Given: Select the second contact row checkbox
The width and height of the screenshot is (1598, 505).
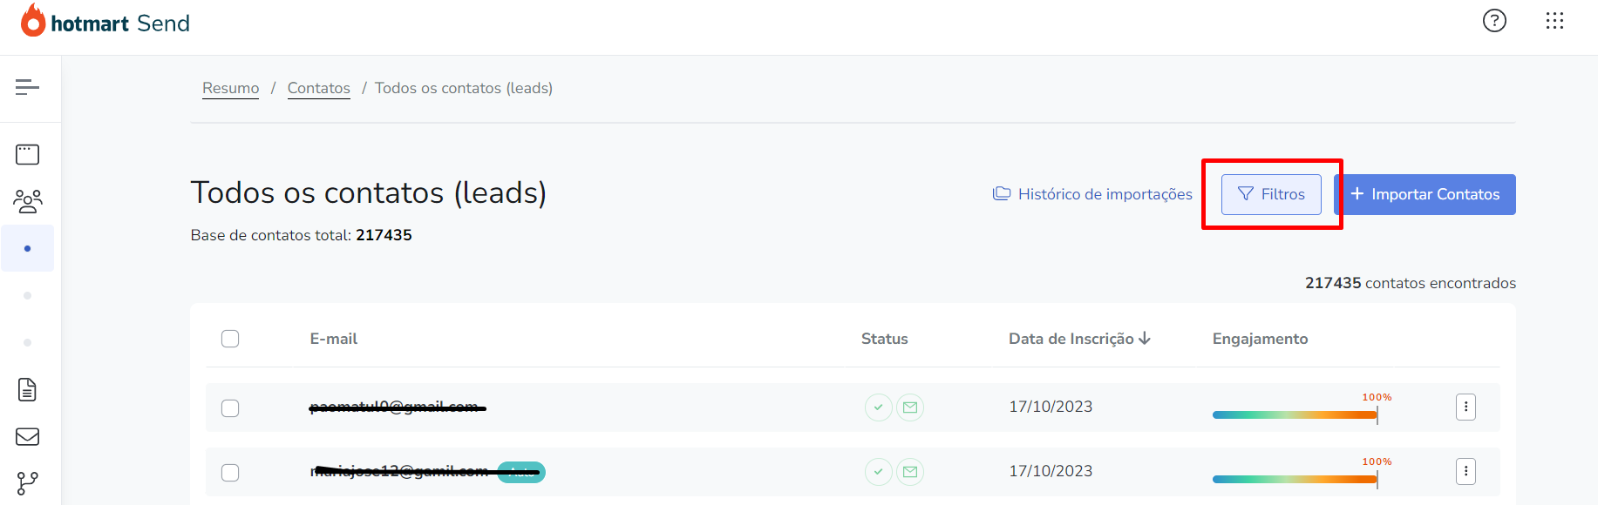Looking at the screenshot, I should (x=230, y=473).
